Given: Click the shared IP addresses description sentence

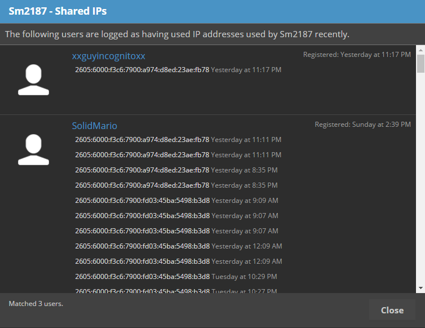Looking at the screenshot, I should [177, 34].
